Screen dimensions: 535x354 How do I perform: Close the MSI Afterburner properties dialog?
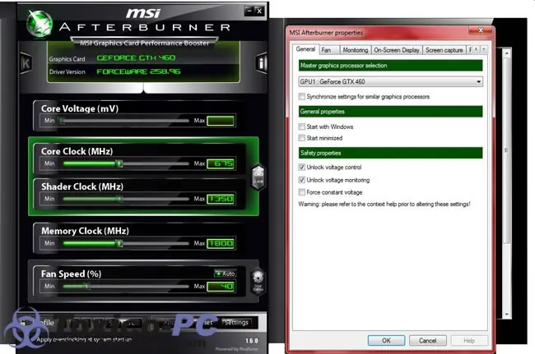pyautogui.click(x=481, y=30)
